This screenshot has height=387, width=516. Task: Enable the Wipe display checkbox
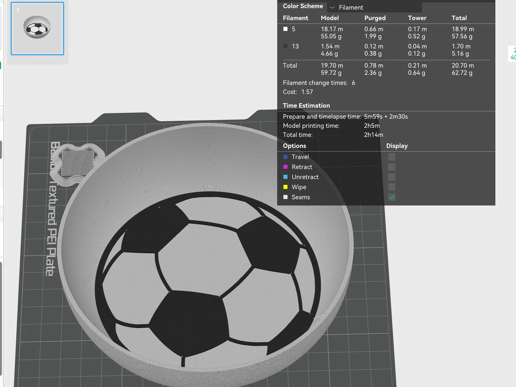click(x=392, y=187)
